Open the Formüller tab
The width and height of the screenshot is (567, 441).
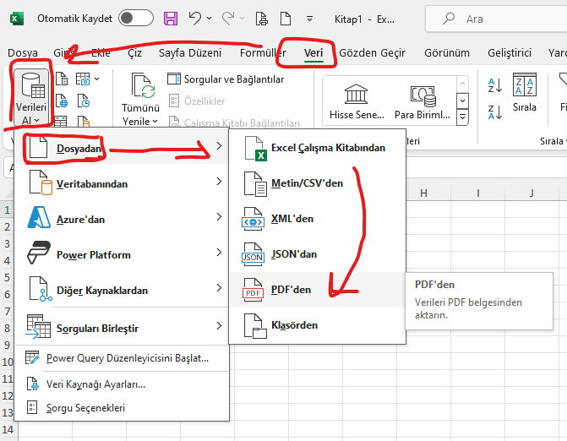pyautogui.click(x=263, y=52)
